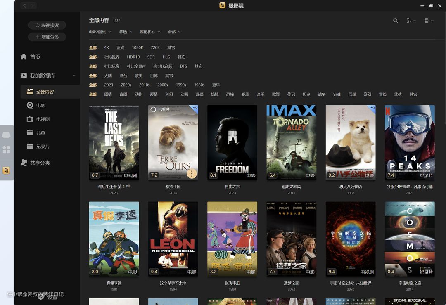Go forward with the forward arrow
446x305 pixels.
point(33,6)
